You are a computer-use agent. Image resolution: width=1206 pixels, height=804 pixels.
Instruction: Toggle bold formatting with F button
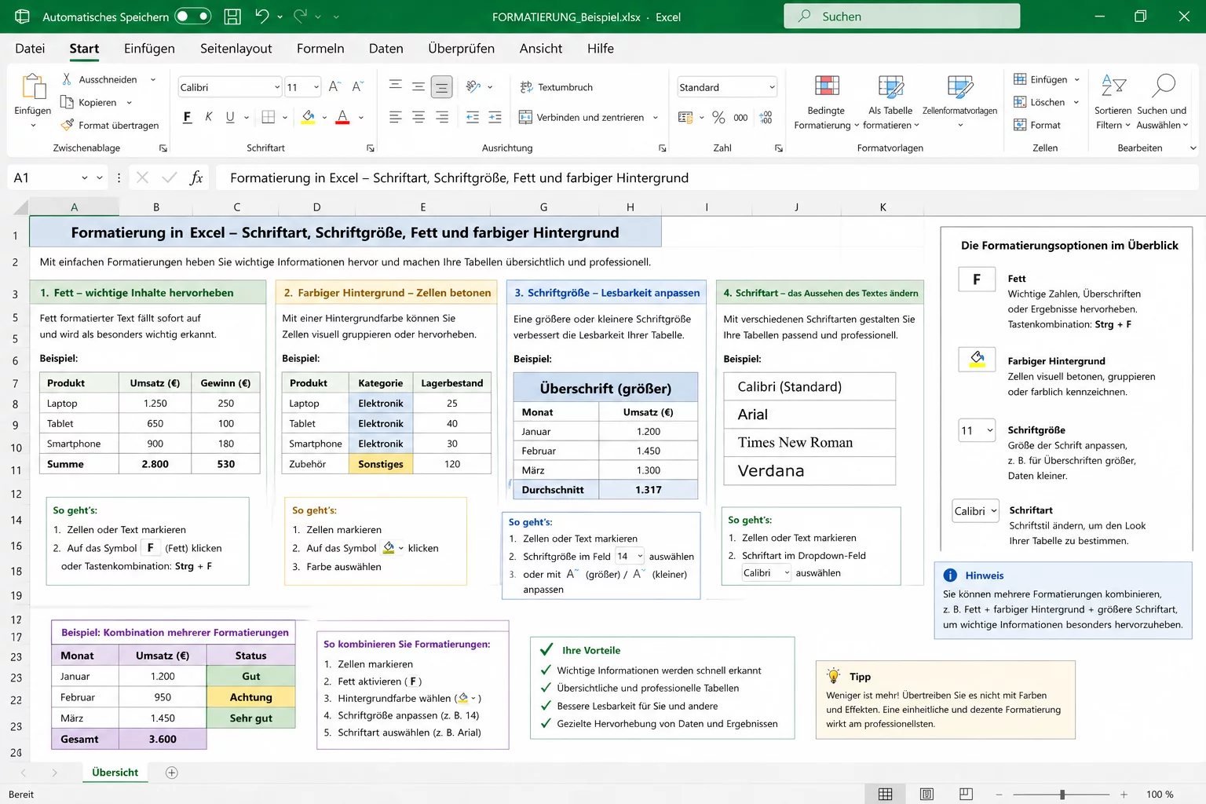click(x=187, y=118)
